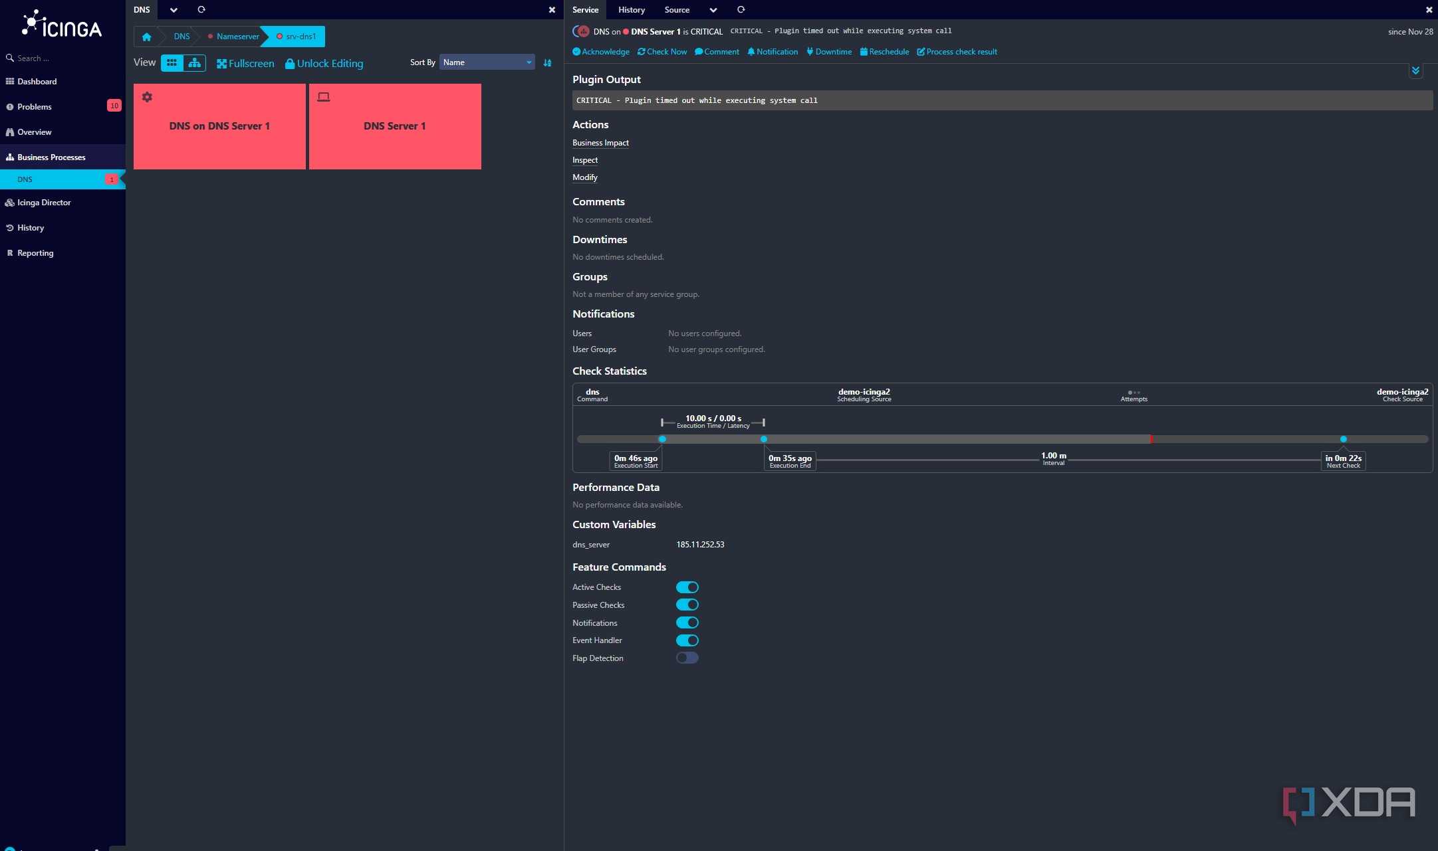Open the Modify action
1438x851 pixels.
pos(585,177)
